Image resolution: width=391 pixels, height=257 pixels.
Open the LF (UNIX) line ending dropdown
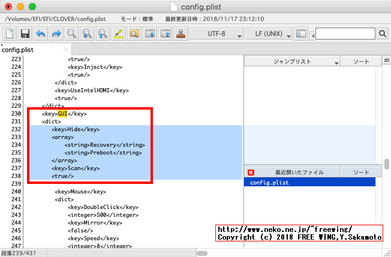[269, 34]
